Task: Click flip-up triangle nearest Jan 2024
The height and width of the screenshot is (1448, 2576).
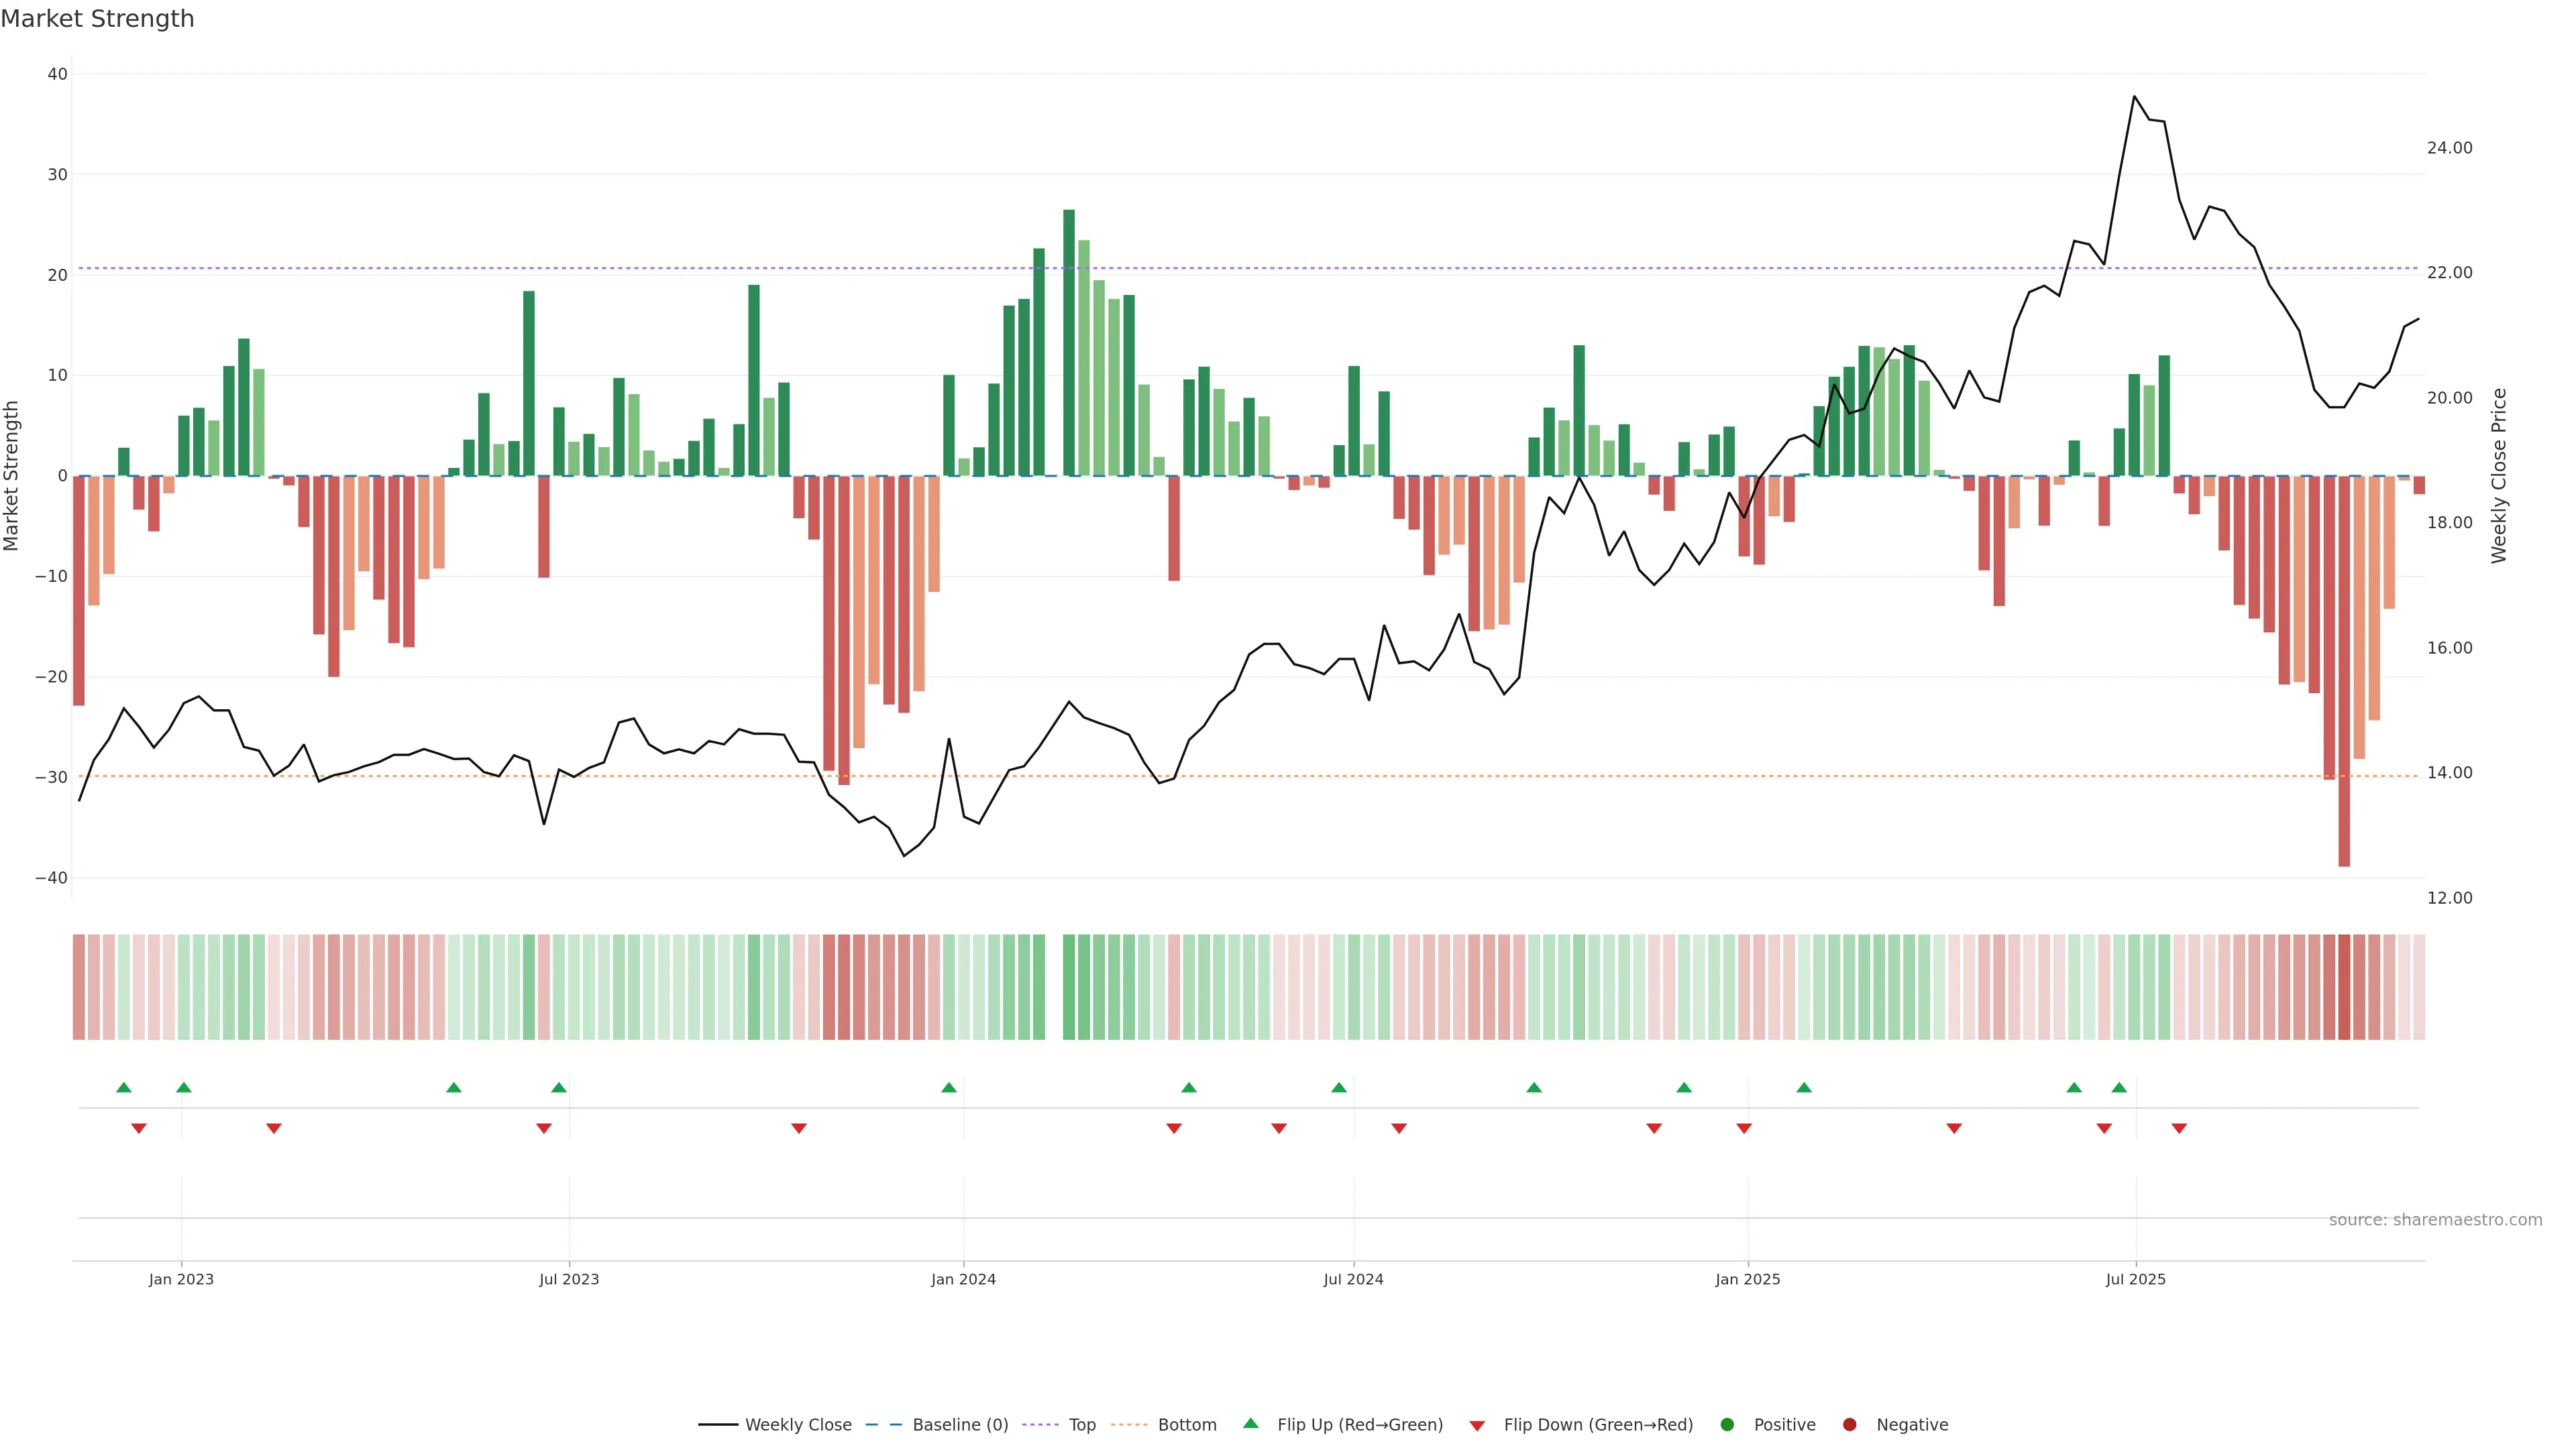Action: coord(949,1087)
